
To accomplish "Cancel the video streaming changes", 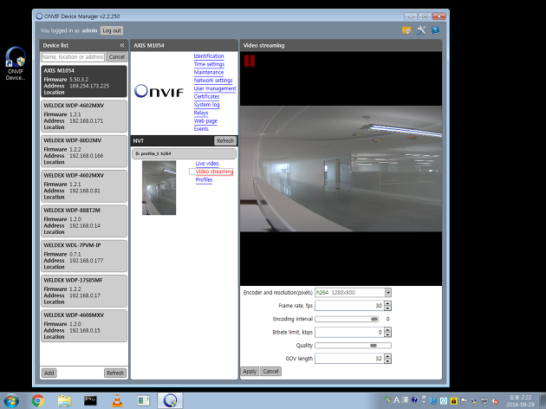I will (x=270, y=372).
